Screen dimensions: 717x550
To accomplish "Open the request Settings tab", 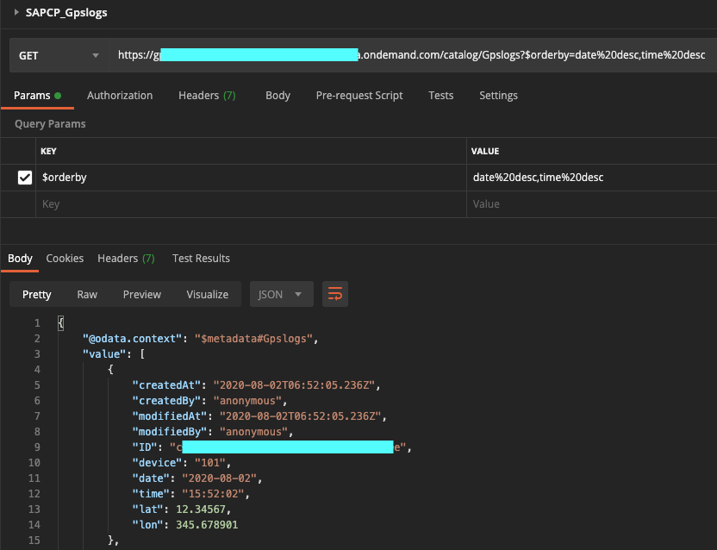I will 498,95.
